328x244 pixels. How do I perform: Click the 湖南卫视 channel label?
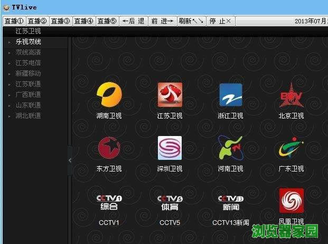pyautogui.click(x=109, y=116)
